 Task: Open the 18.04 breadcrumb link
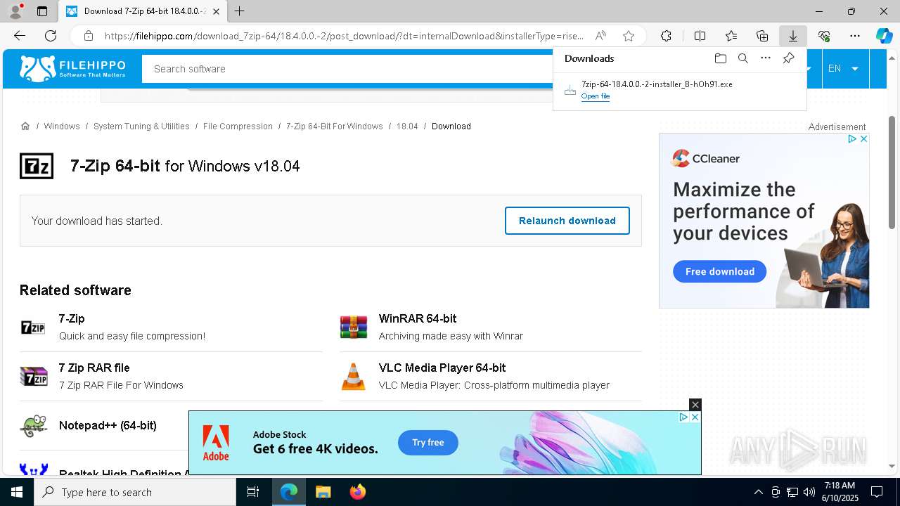point(407,126)
